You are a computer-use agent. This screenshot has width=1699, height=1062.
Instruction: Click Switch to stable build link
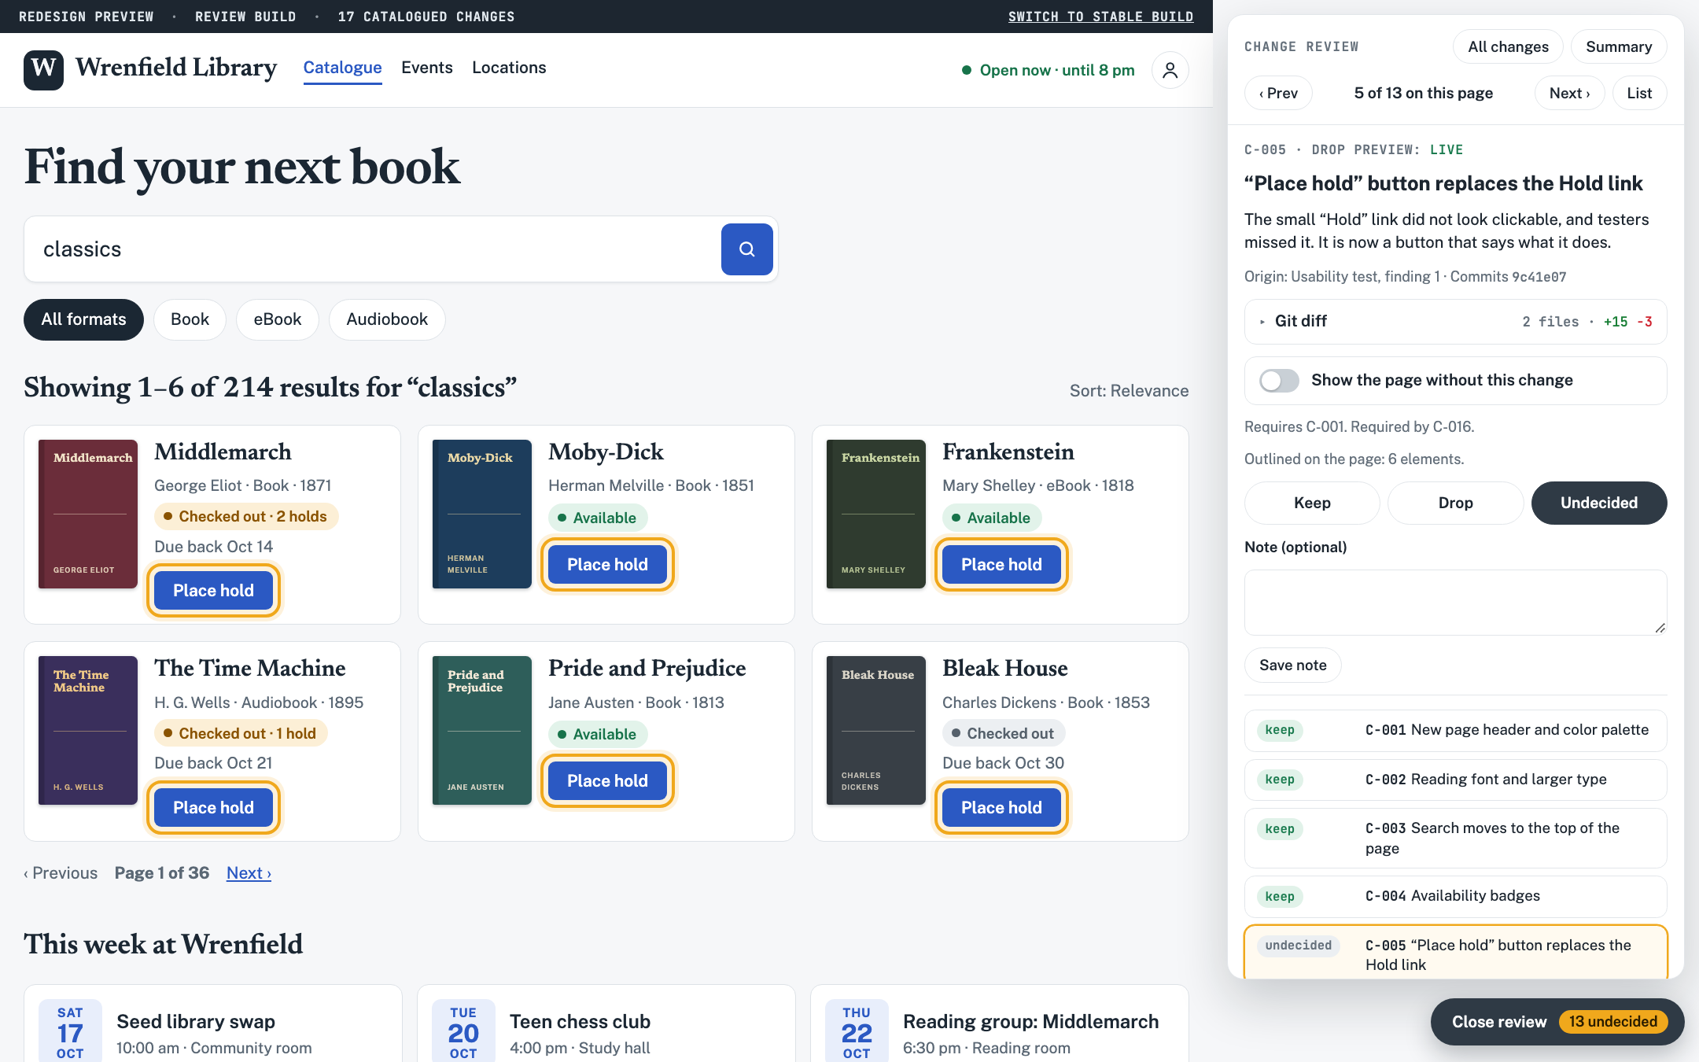point(1100,17)
